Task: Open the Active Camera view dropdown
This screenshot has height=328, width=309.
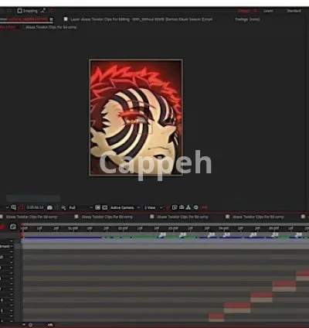Action: tap(125, 207)
